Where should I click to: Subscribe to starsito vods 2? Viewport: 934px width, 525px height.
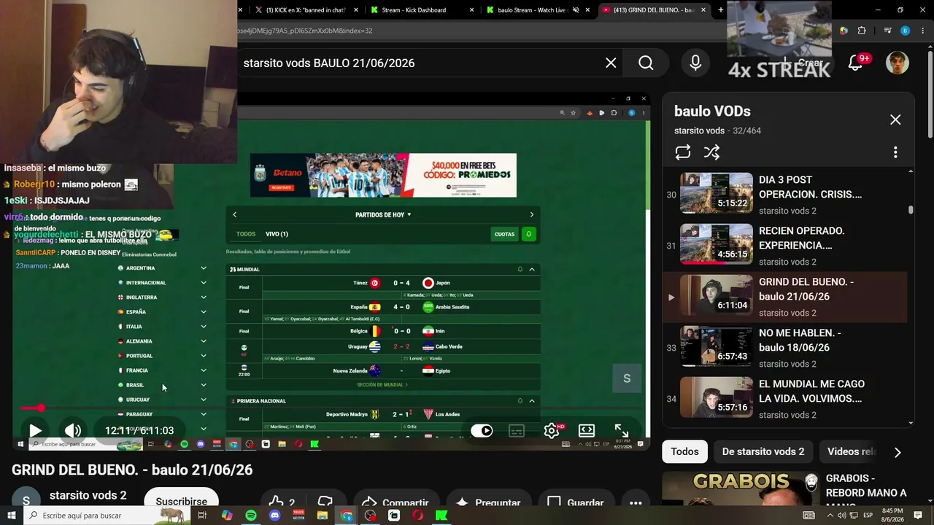tap(181, 501)
